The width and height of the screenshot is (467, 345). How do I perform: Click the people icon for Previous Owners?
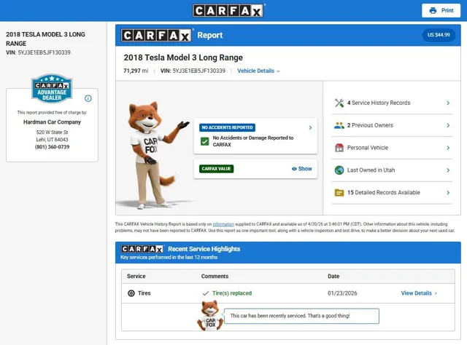pyautogui.click(x=339, y=125)
